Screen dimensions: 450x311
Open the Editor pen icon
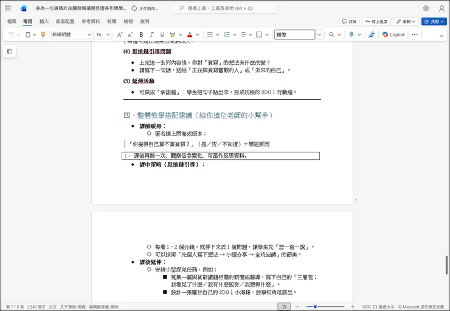click(x=372, y=35)
